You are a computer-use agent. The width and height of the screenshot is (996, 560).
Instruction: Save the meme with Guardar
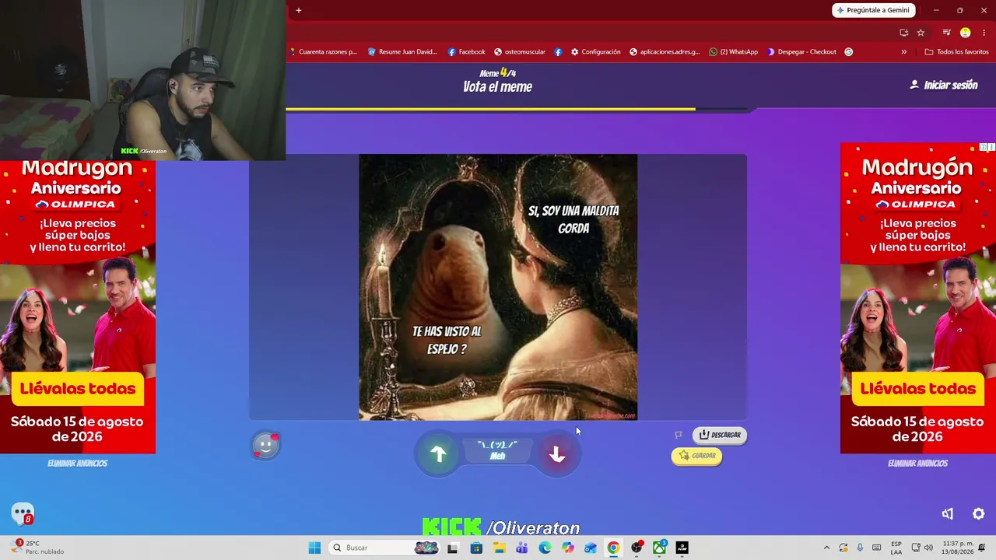[696, 456]
